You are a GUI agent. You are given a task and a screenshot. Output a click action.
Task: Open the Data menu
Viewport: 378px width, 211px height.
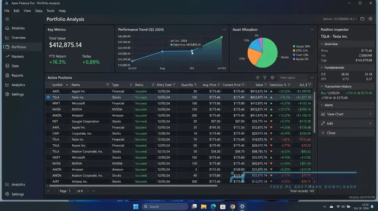pyautogui.click(x=38, y=11)
